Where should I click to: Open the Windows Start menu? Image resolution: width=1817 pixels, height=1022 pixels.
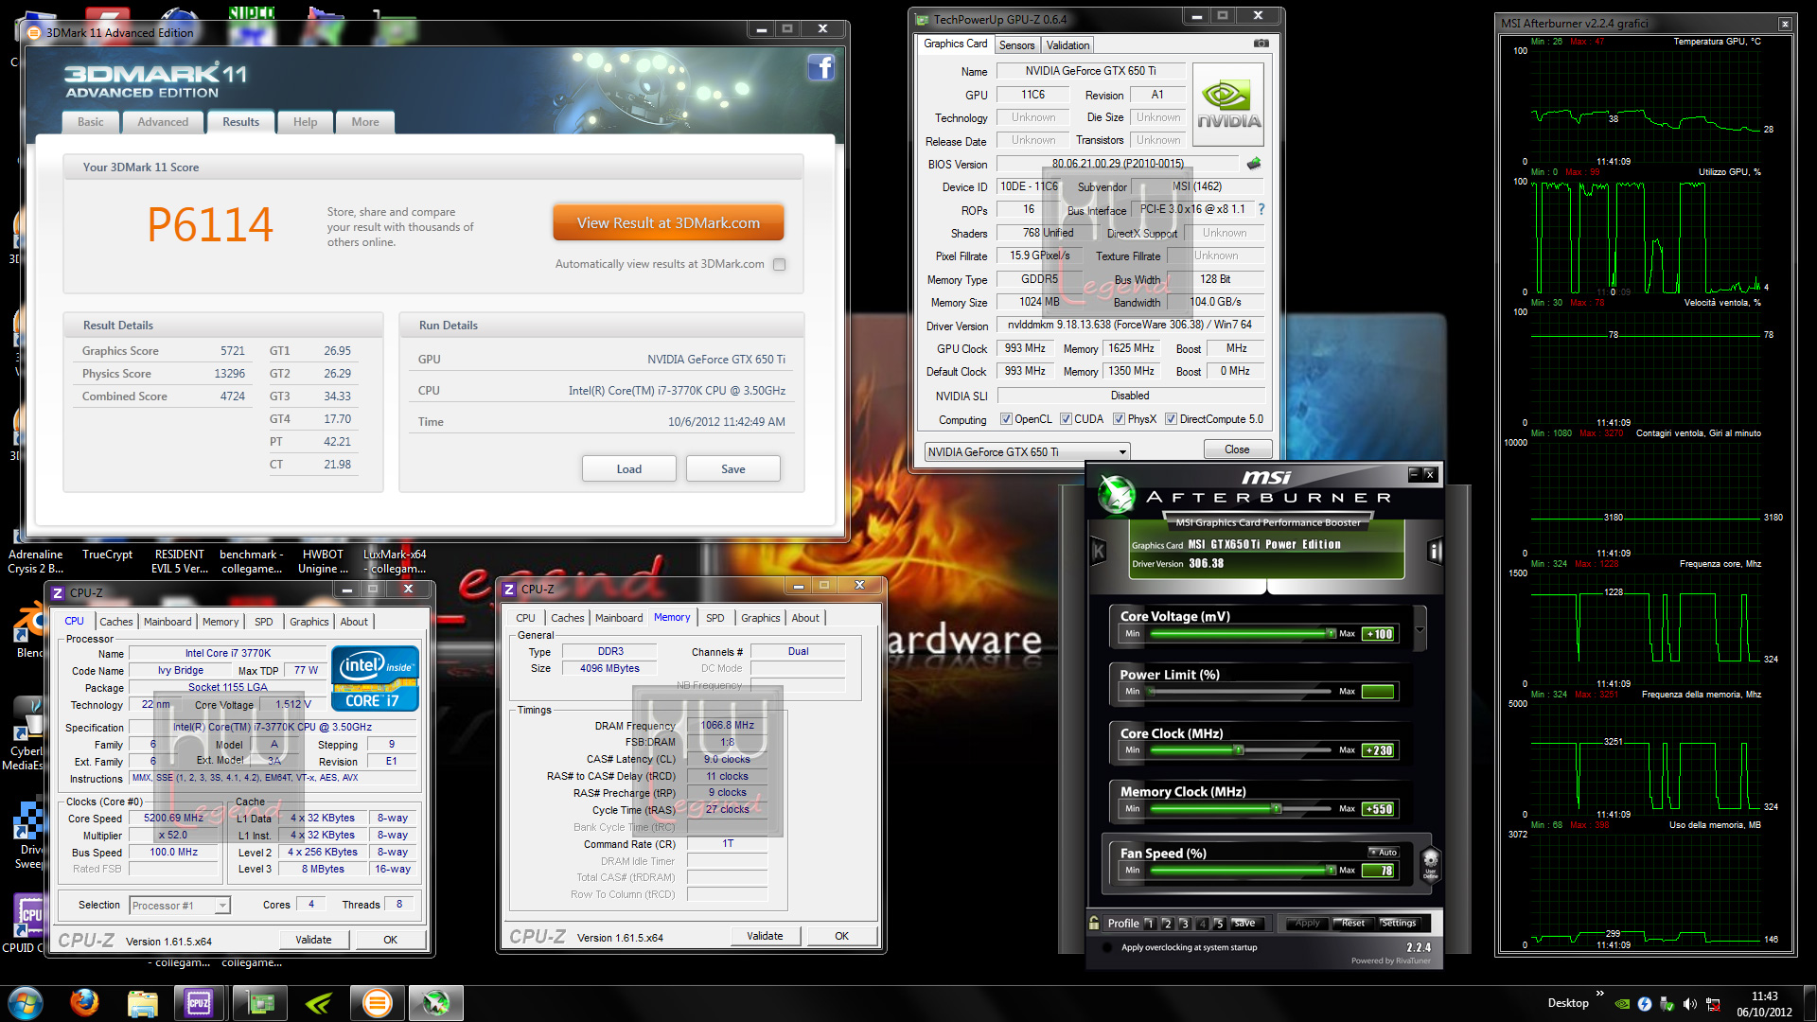tap(26, 1003)
